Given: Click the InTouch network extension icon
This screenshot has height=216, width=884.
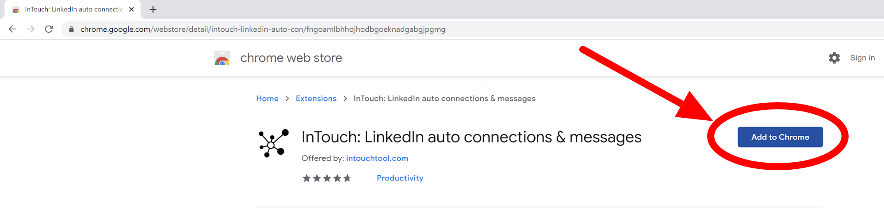Looking at the screenshot, I should (x=274, y=143).
